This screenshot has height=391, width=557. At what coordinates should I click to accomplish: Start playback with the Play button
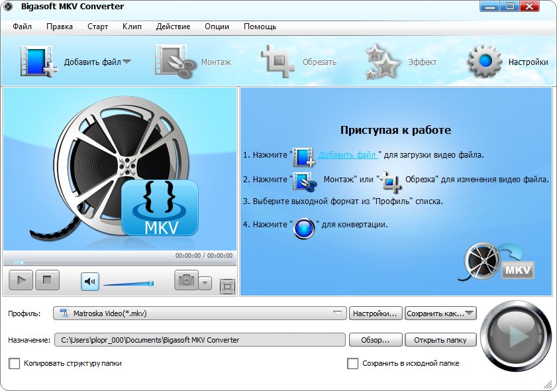[x=21, y=280]
